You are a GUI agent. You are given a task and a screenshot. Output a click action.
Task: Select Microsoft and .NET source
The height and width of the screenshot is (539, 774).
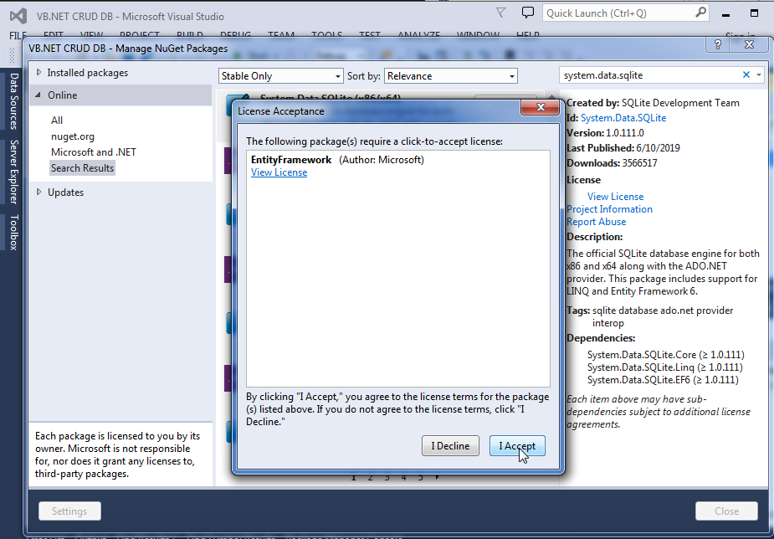93,152
